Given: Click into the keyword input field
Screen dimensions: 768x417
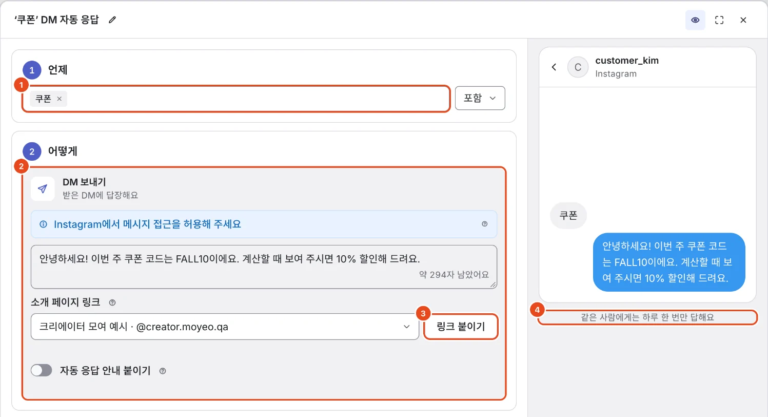Looking at the screenshot, I should pyautogui.click(x=236, y=99).
